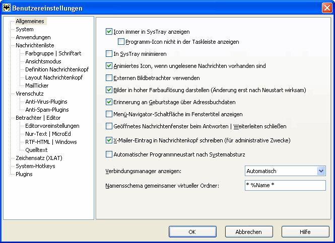Viewport: 335px width, 243px height.
Task: Select 'Plugins' in the tree
Action: tap(24, 174)
